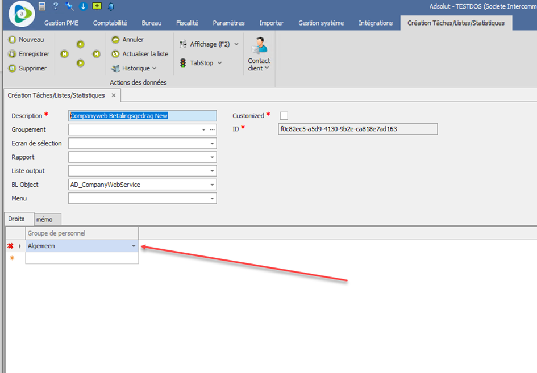The height and width of the screenshot is (373, 537).
Task: Expand the TabStop menu
Action: tap(201, 64)
